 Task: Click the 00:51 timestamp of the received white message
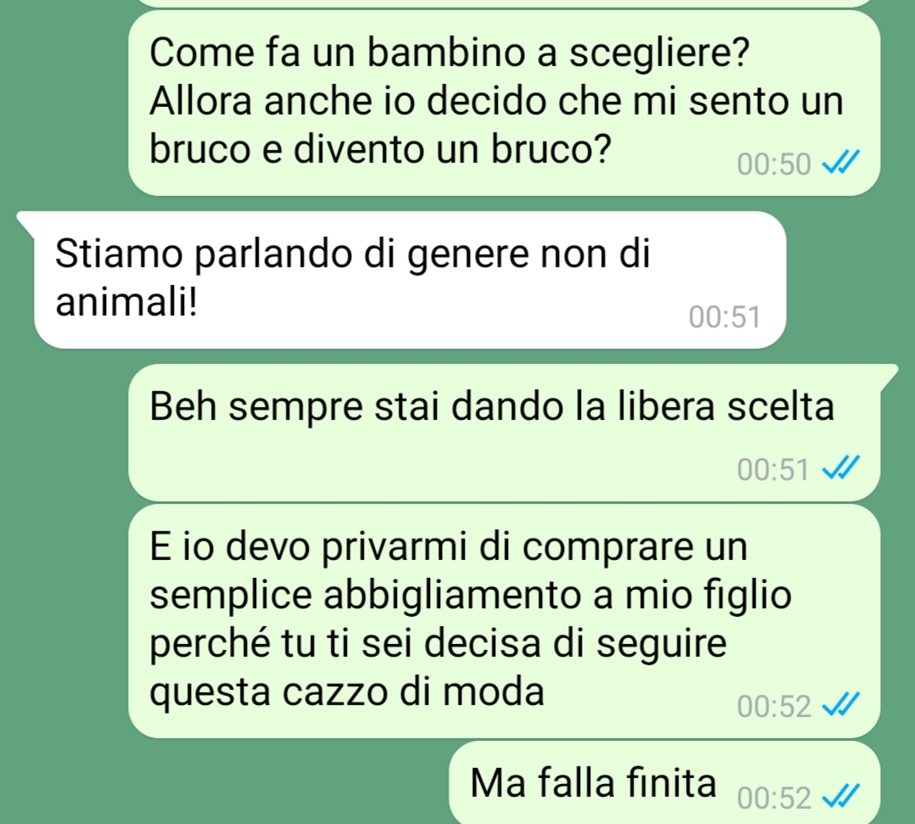tap(725, 317)
